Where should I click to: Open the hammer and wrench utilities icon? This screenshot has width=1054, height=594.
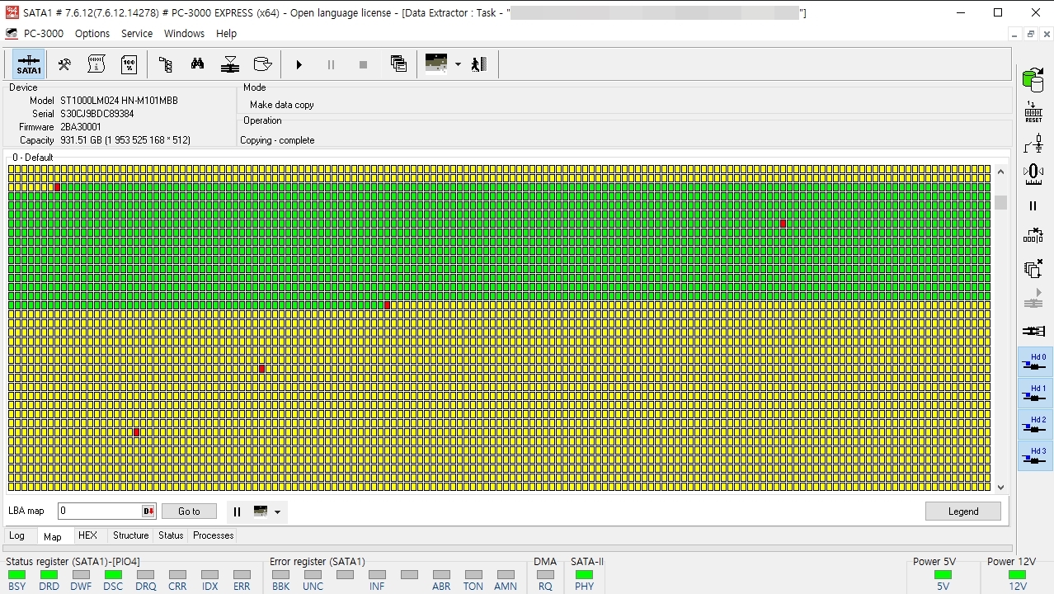[x=64, y=64]
